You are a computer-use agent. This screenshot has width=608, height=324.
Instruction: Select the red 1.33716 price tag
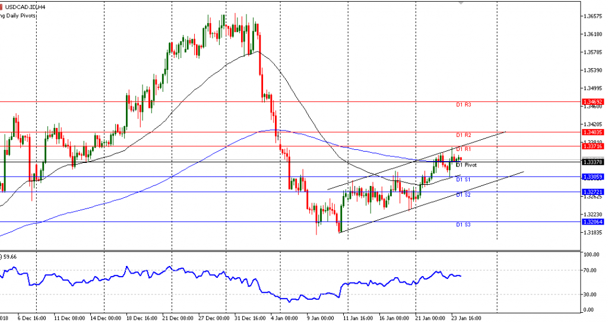point(593,146)
